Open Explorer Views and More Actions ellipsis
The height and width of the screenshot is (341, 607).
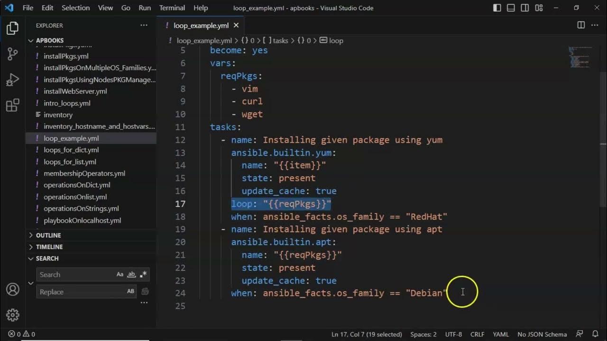tap(144, 25)
